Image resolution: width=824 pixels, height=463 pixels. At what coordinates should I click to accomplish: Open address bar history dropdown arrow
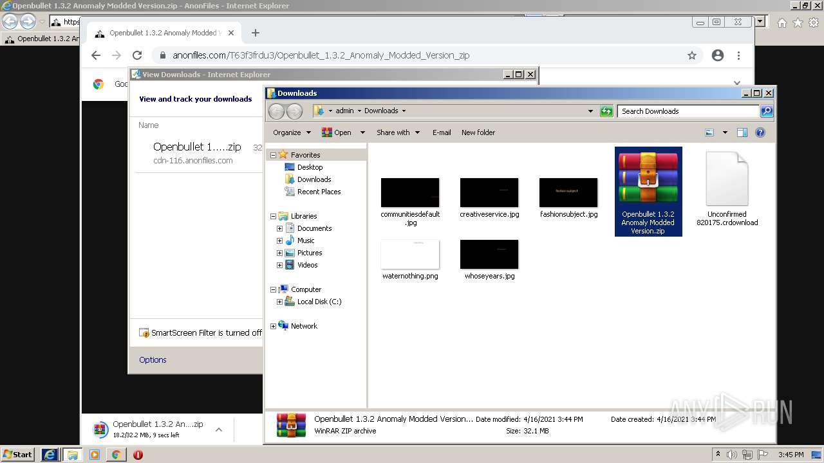[x=590, y=111]
